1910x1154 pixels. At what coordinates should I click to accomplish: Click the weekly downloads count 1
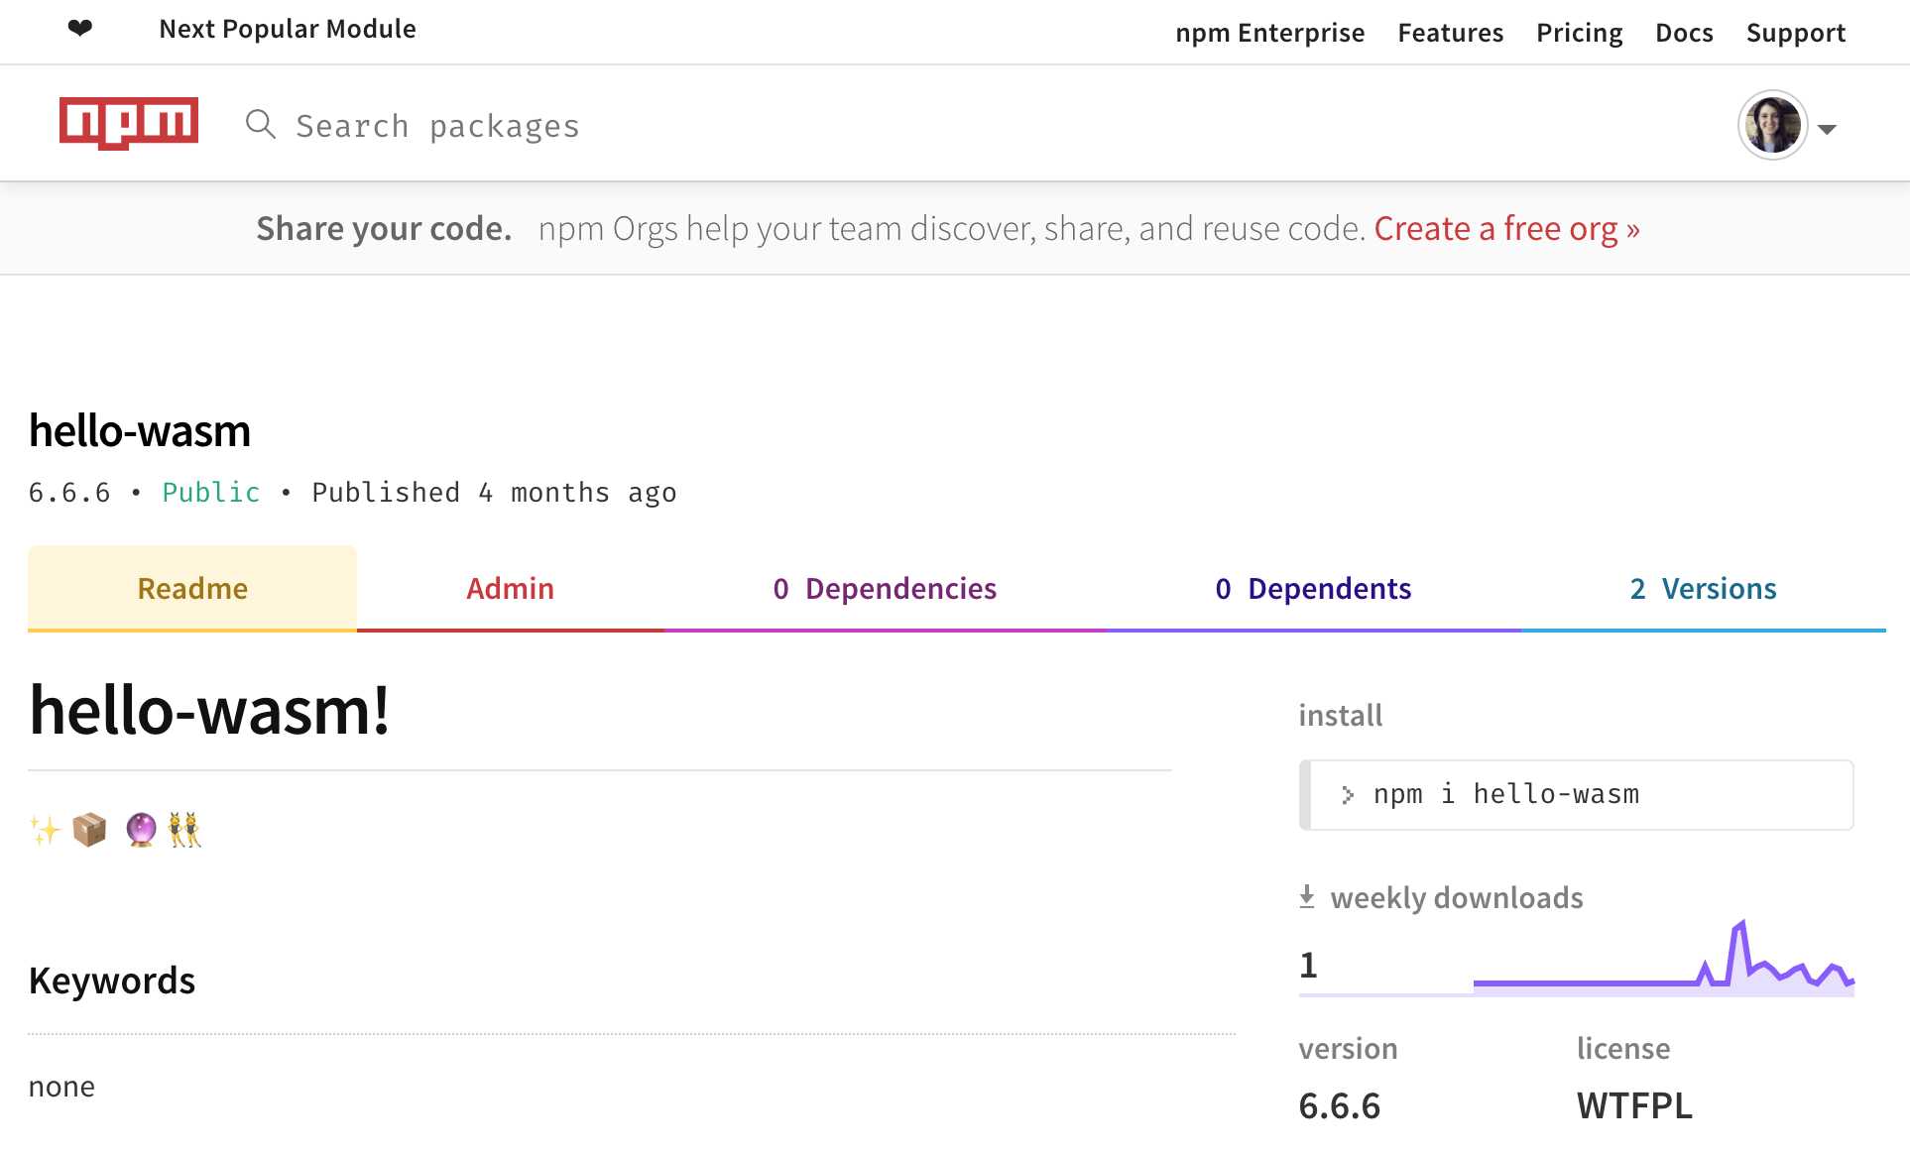point(1309,965)
